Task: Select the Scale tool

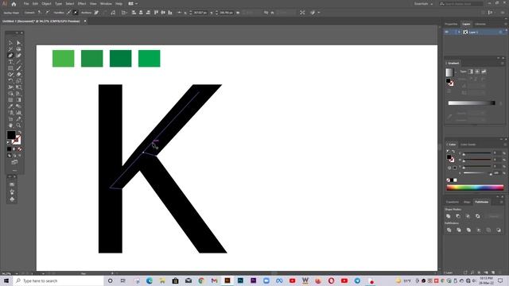Action: tap(18, 81)
